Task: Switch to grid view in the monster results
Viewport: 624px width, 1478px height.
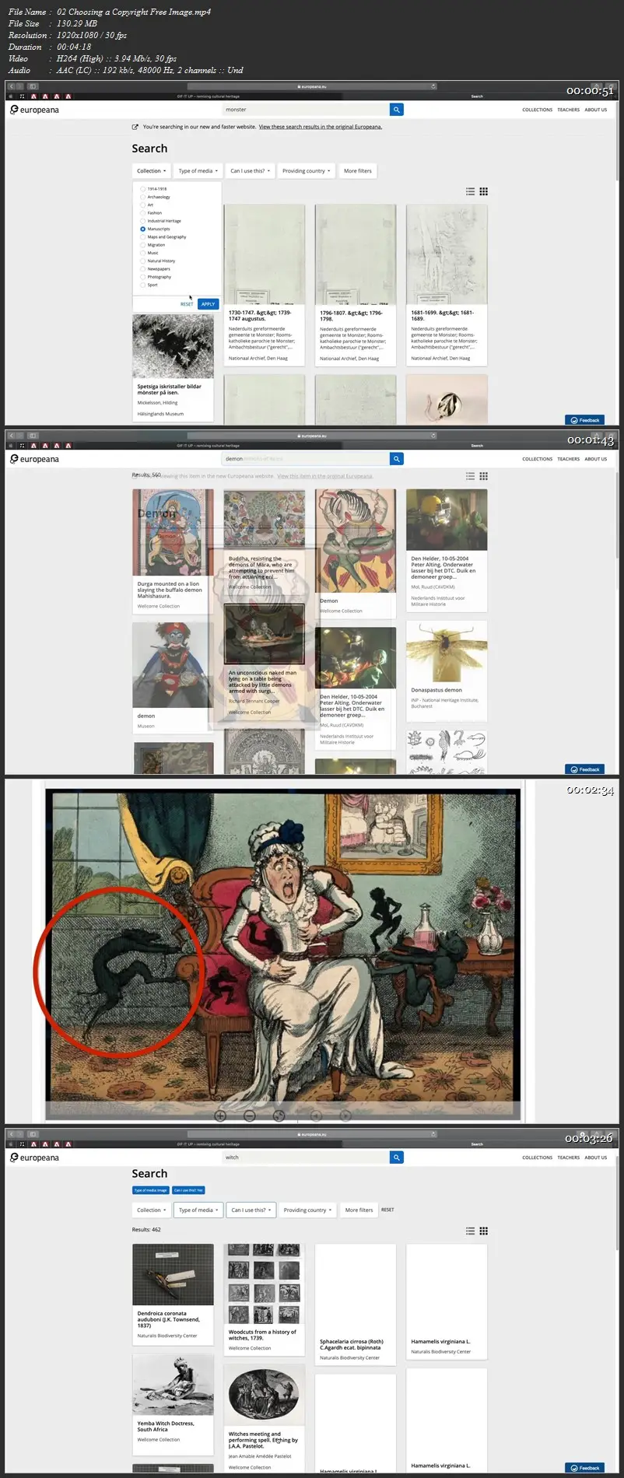Action: [x=483, y=191]
